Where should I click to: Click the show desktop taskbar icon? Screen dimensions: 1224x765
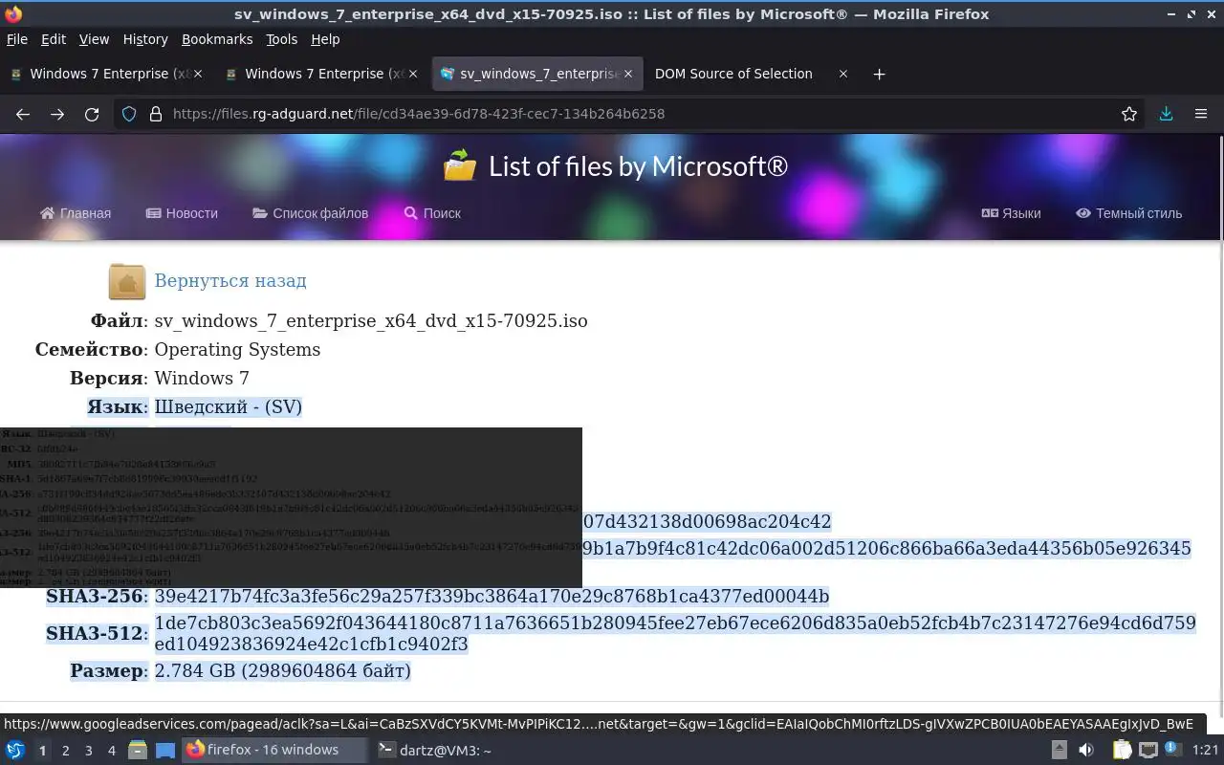point(164,751)
